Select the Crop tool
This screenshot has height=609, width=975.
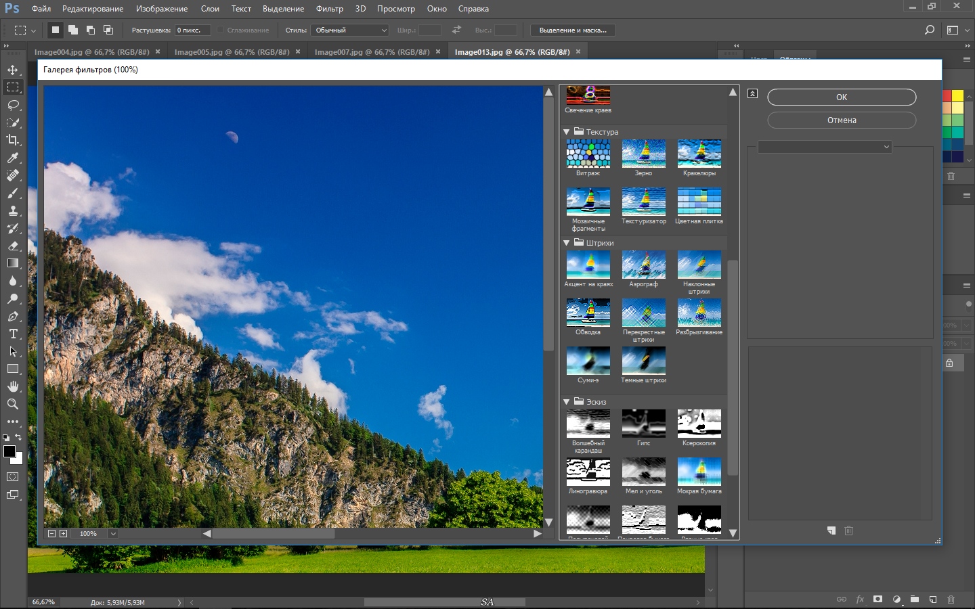pos(13,140)
